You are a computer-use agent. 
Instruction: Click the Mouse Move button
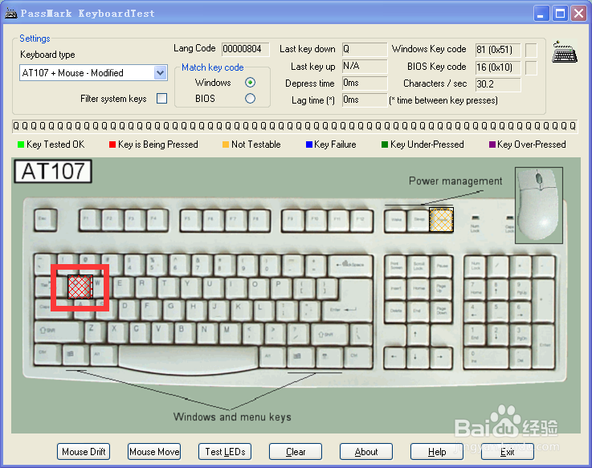tap(154, 452)
